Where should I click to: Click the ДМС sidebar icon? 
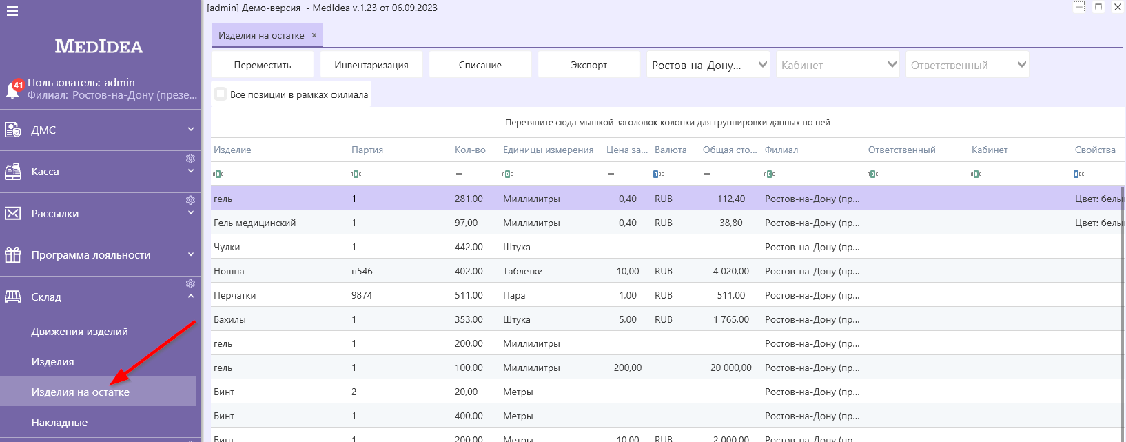(13, 130)
